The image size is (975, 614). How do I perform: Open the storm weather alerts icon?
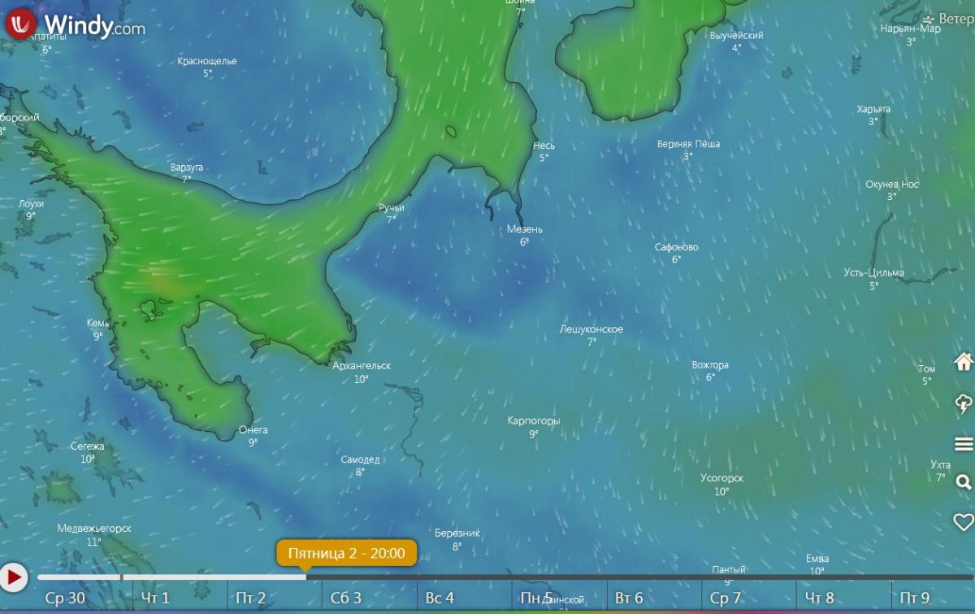tap(964, 403)
